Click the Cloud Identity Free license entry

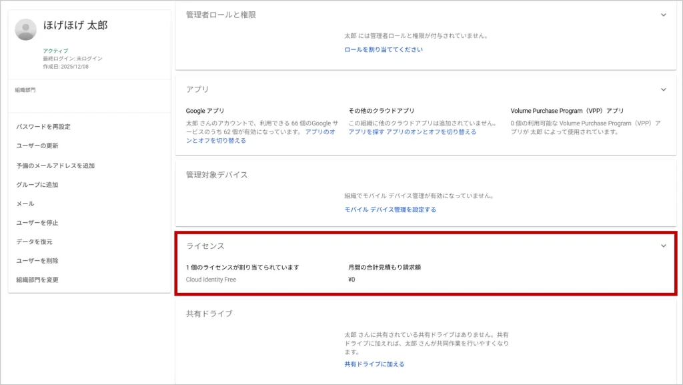[x=211, y=280]
